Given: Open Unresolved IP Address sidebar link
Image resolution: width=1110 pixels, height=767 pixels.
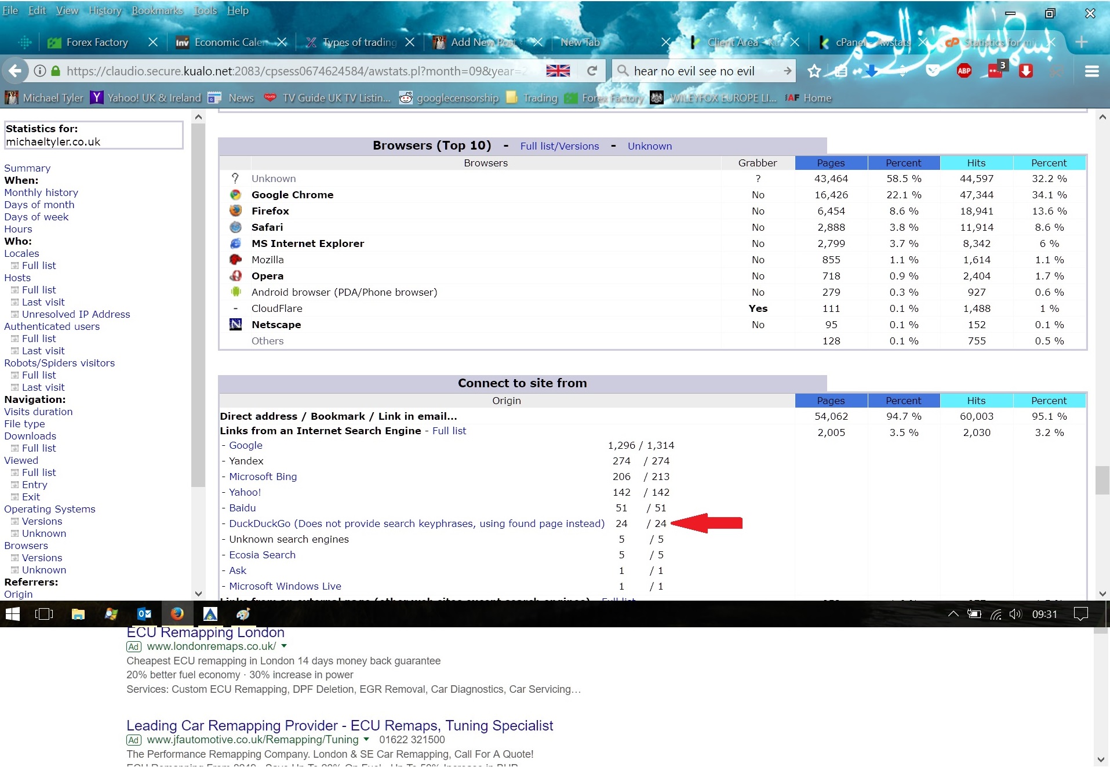Looking at the screenshot, I should pyautogui.click(x=76, y=314).
